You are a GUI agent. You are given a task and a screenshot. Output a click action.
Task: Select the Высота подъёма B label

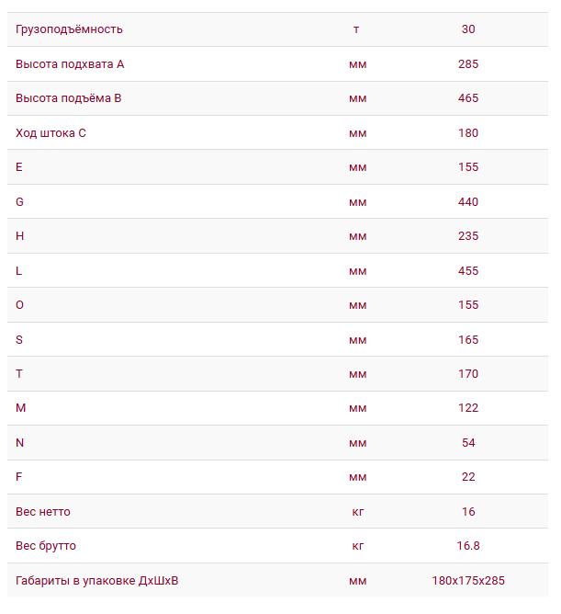pos(69,98)
